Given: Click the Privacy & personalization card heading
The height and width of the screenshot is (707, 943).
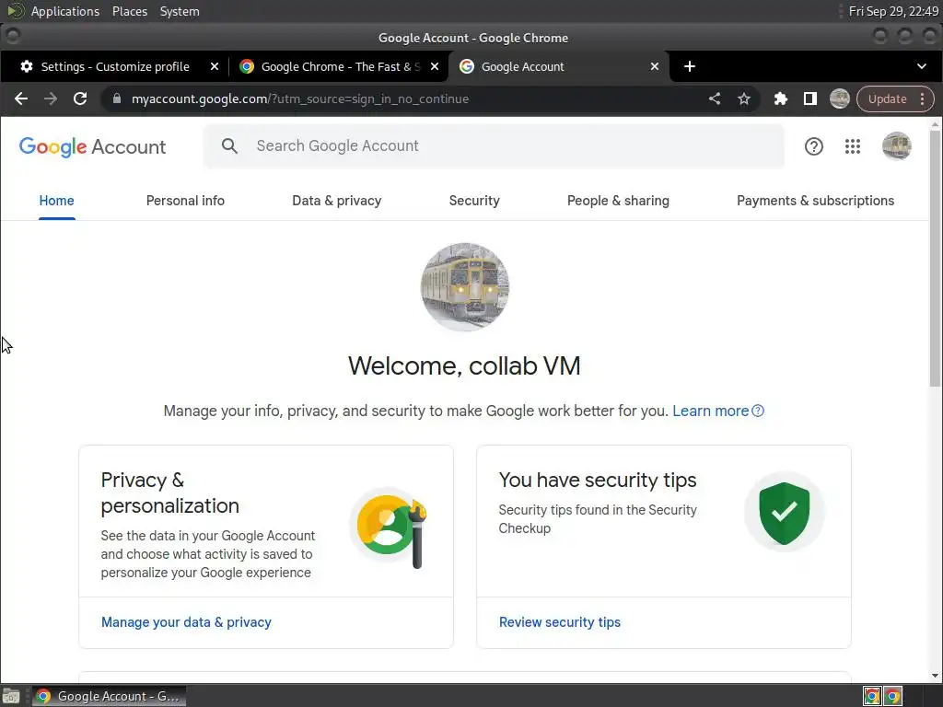Looking at the screenshot, I should (169, 493).
